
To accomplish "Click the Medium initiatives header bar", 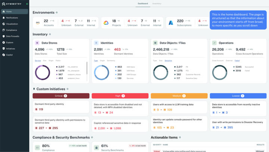I will point(179,96).
